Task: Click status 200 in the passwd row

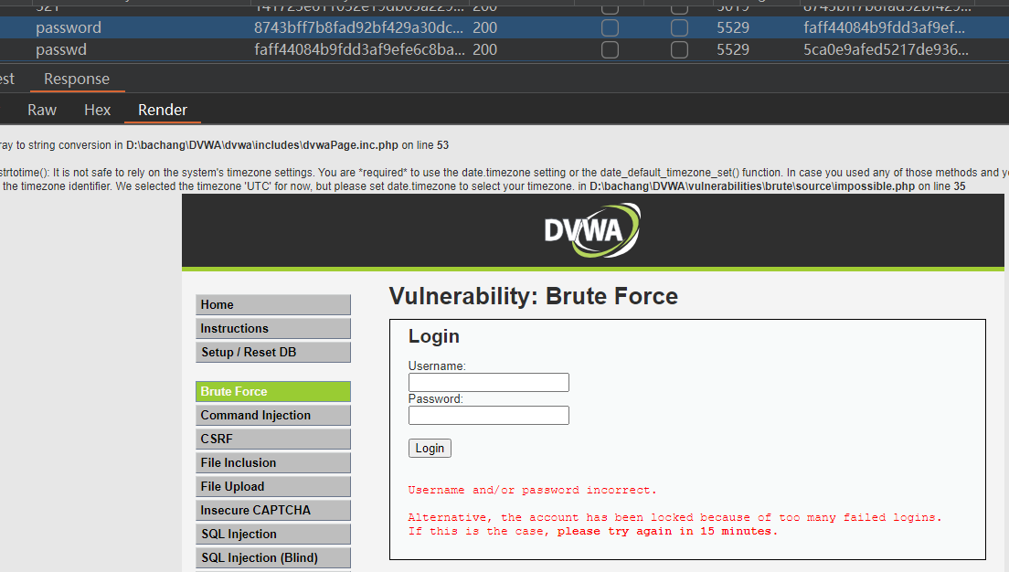Action: (484, 49)
